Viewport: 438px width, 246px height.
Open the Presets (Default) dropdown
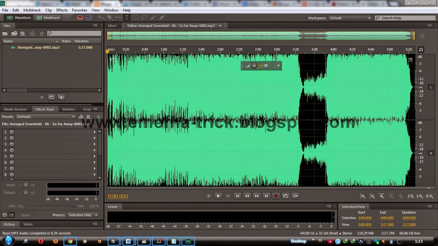[46, 117]
